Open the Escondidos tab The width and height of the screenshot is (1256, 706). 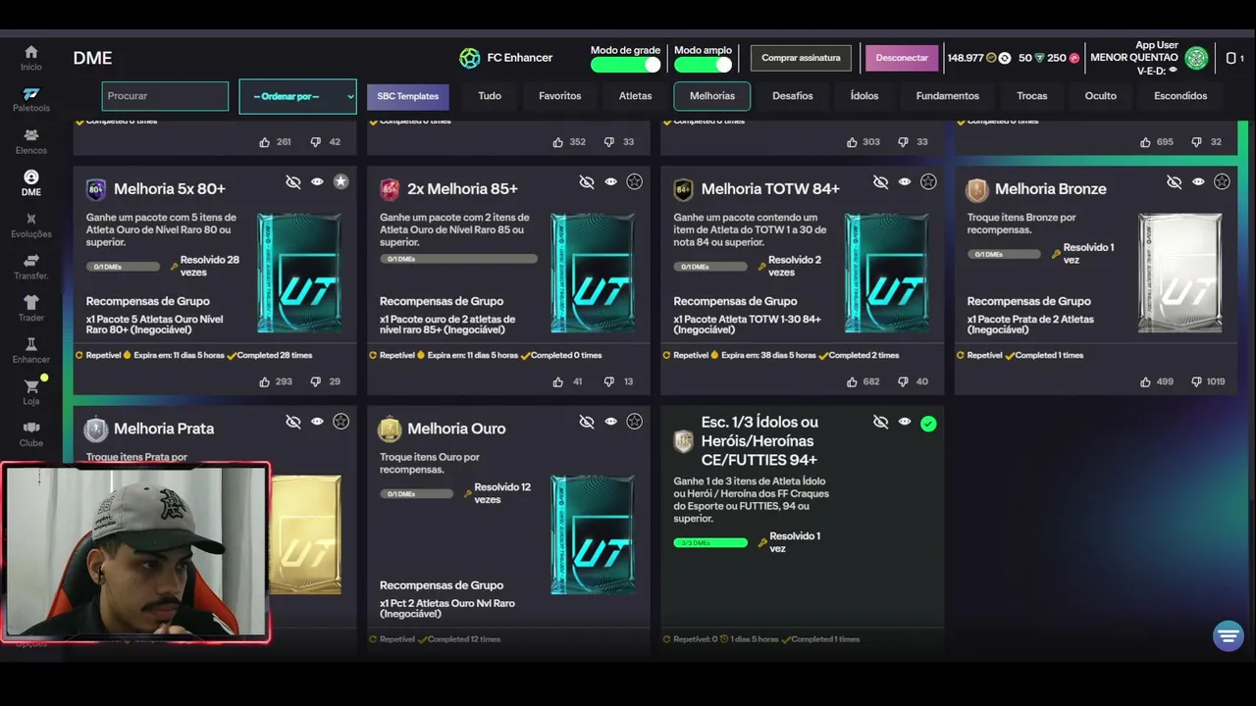(1180, 96)
